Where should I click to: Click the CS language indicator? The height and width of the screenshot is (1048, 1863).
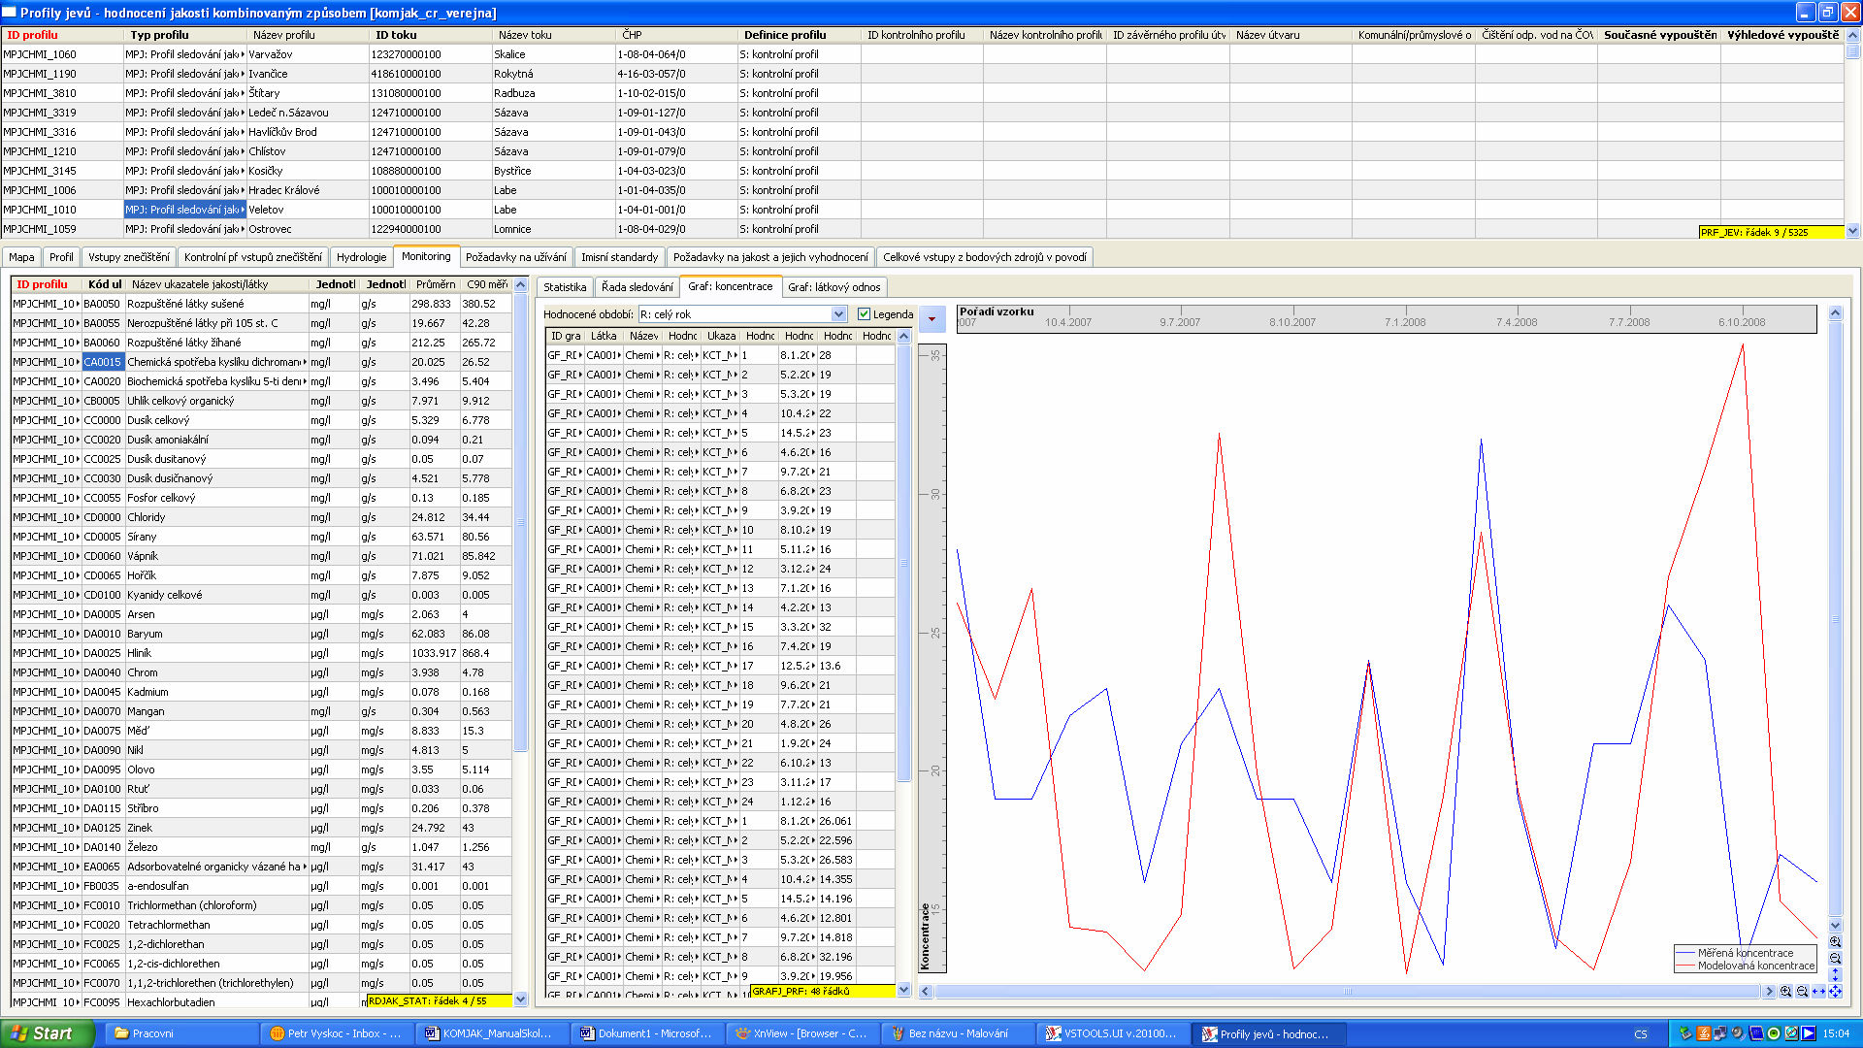[x=1640, y=1033]
